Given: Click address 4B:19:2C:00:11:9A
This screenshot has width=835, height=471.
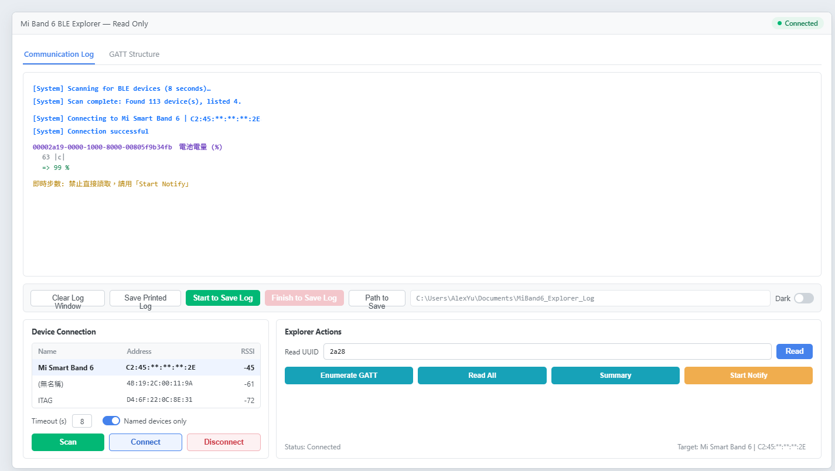Looking at the screenshot, I should pos(159,384).
